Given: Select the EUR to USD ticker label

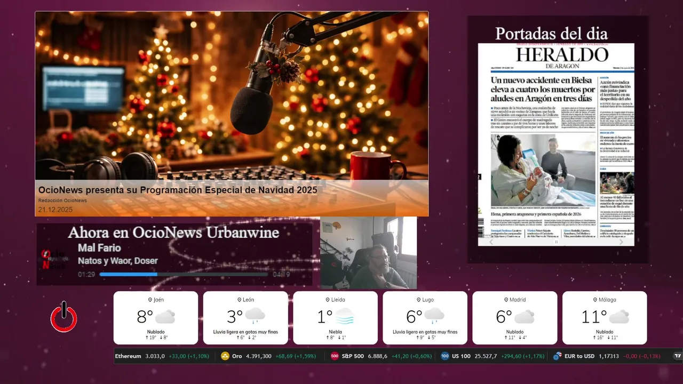Looking at the screenshot, I should click(x=579, y=356).
